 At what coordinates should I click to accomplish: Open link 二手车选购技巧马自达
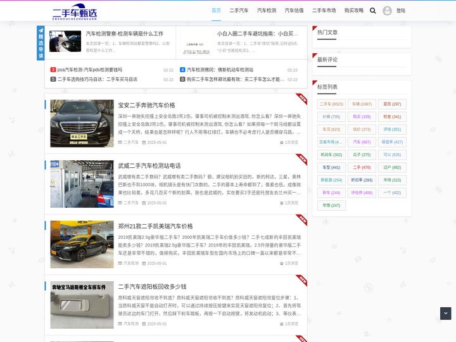click(98, 79)
